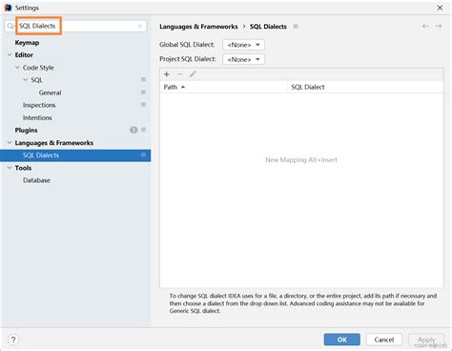
Task: Click the Cancel button
Action: 384,340
